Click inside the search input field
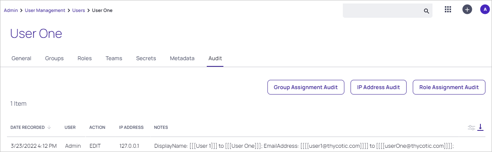The image size is (492, 152). pyautogui.click(x=383, y=11)
